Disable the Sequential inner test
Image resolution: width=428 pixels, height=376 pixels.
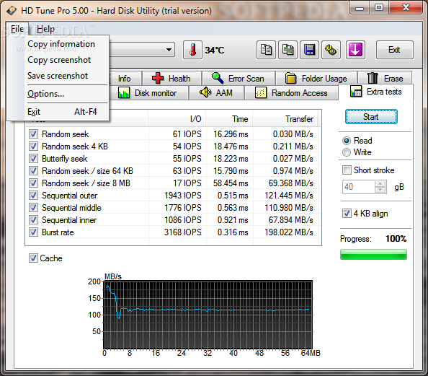pyautogui.click(x=33, y=220)
